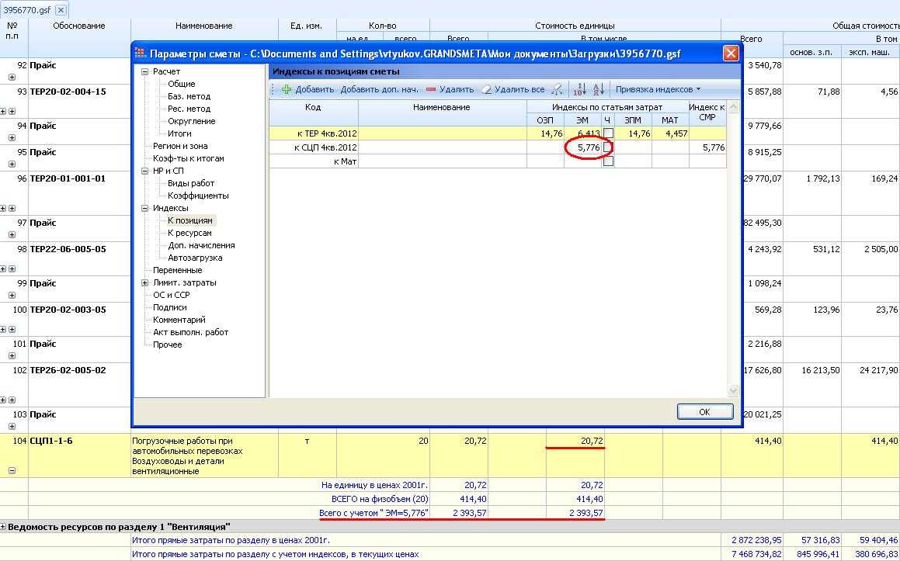900x561 pixels.
Task: Toggle the Ч checkbox in ТЕР 4кв.2012 row
Action: 608,133
